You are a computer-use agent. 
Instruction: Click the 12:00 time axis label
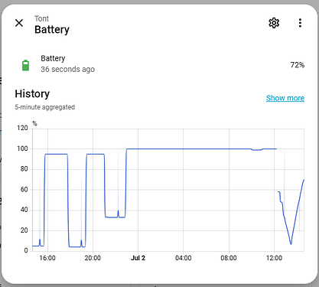[x=274, y=258]
